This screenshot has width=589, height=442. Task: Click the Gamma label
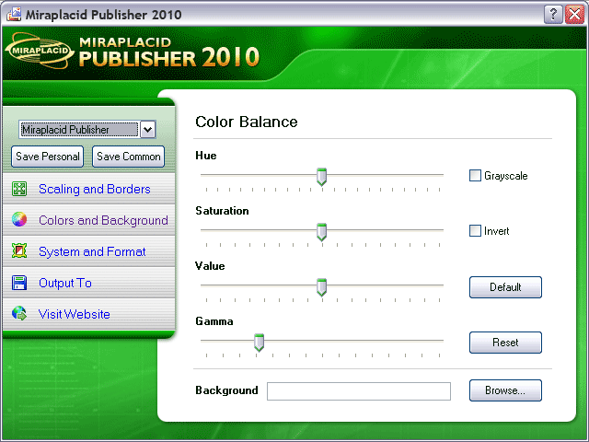[x=214, y=321]
